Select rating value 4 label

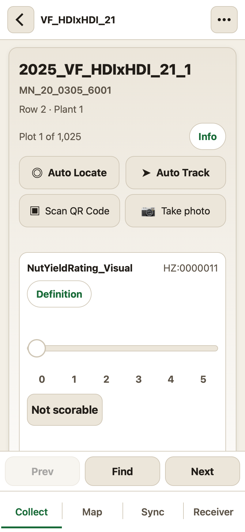coord(171,379)
